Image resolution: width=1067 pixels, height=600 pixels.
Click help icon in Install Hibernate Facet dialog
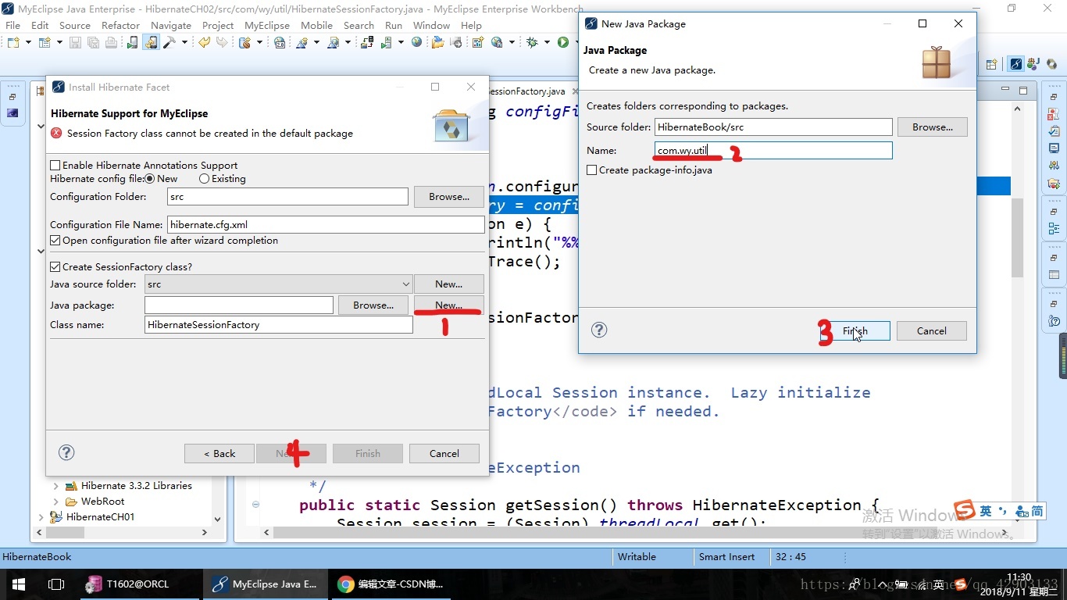(x=67, y=452)
